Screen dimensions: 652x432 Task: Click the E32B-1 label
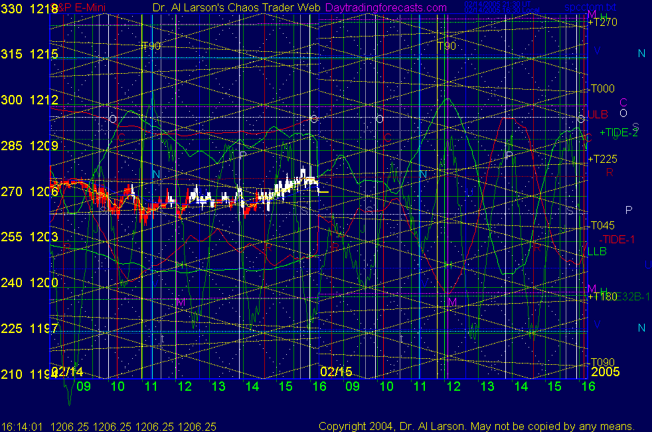tap(633, 296)
